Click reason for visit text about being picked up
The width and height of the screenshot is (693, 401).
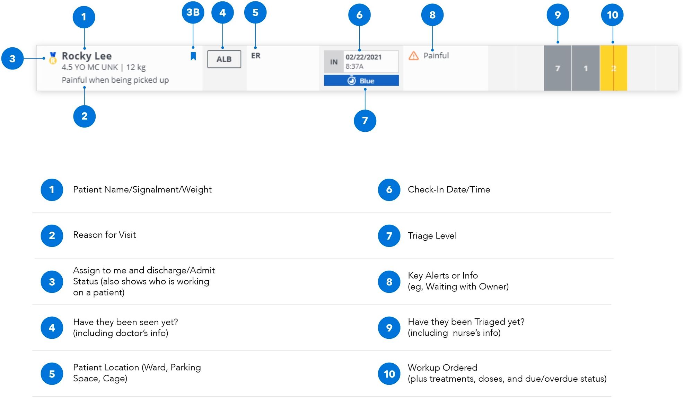(x=115, y=80)
